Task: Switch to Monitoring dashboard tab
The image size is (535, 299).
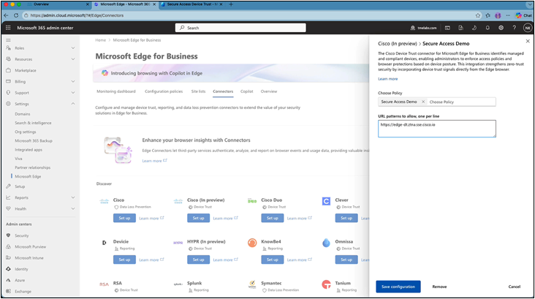Action: (x=116, y=91)
